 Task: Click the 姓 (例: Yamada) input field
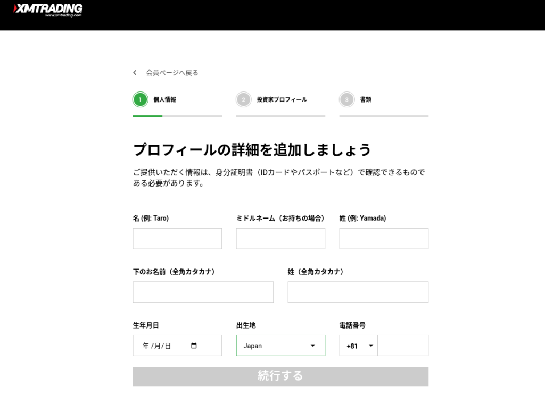click(384, 239)
